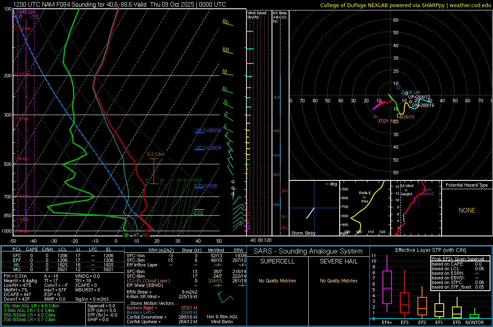Click the maxT = 67F value
Screen dimensions: 493x327
pyautogui.click(x=55, y=290)
